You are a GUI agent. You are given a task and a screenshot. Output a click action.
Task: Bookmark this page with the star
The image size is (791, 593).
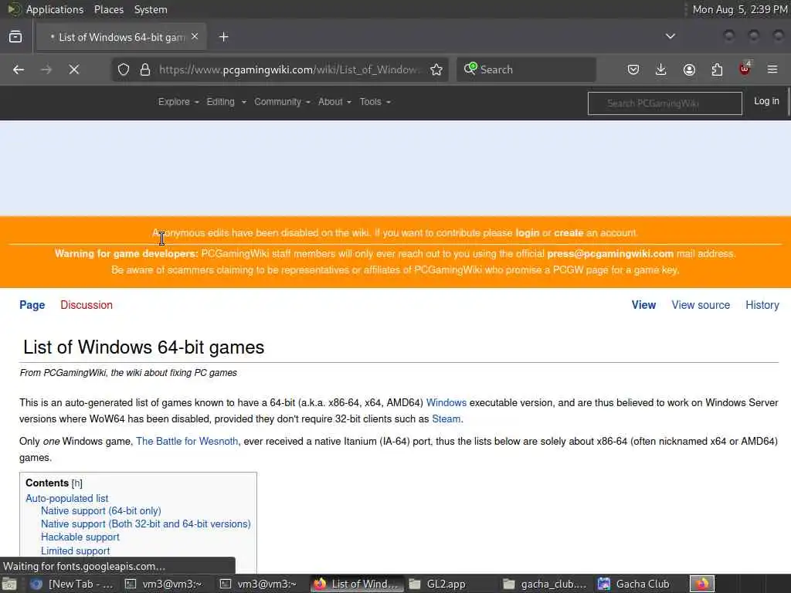[436, 69]
